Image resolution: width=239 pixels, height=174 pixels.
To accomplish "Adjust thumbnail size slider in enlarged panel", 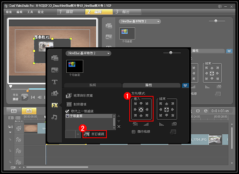I will [171, 53].
